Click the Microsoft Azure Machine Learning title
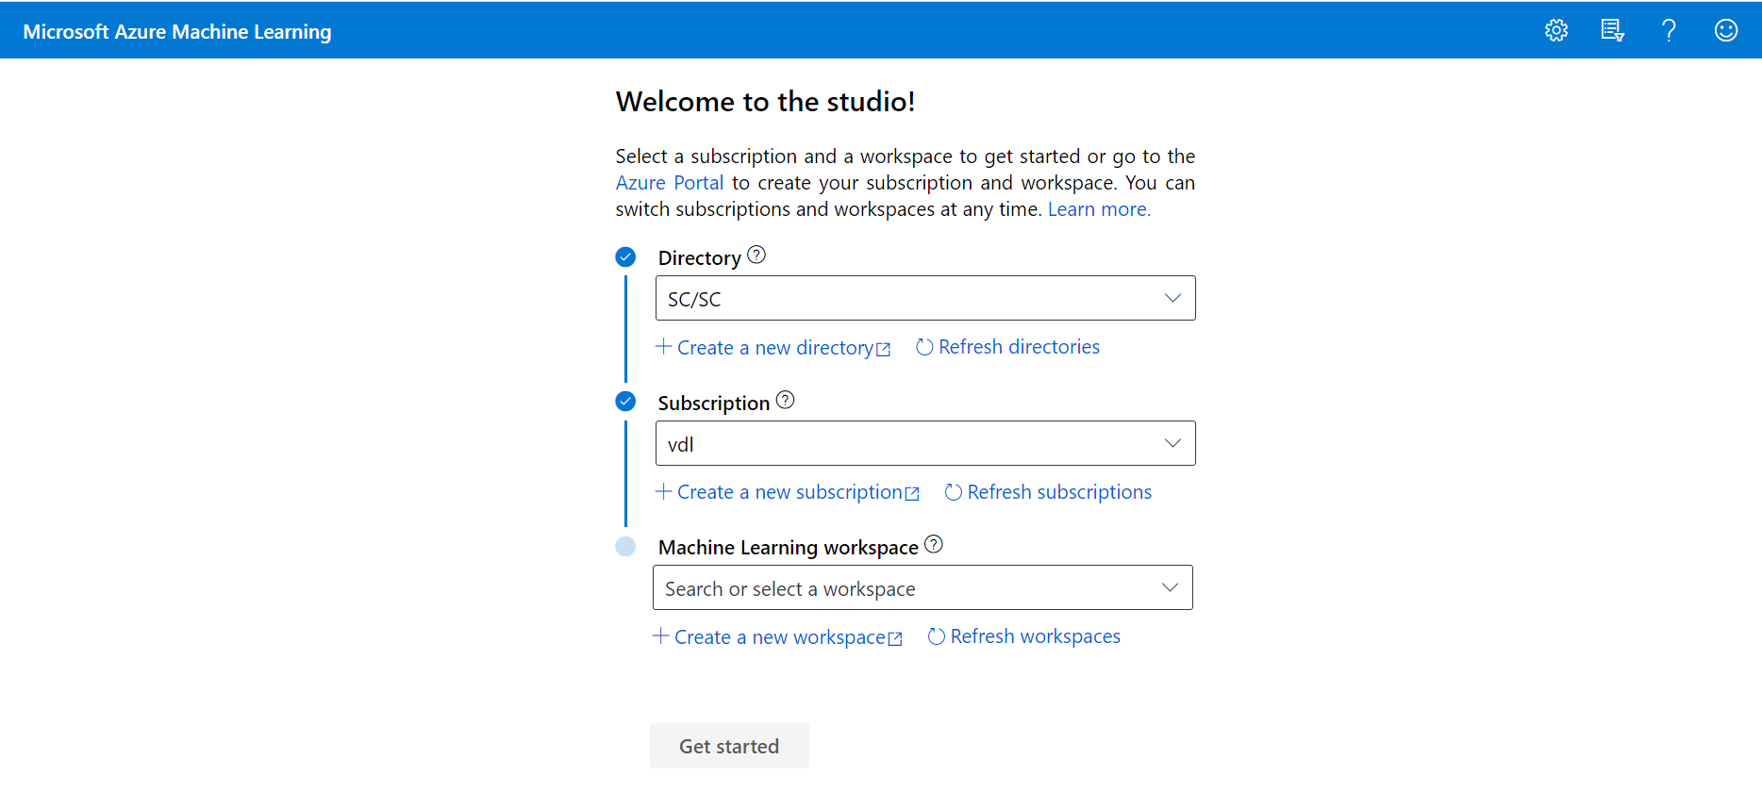 pos(177,31)
